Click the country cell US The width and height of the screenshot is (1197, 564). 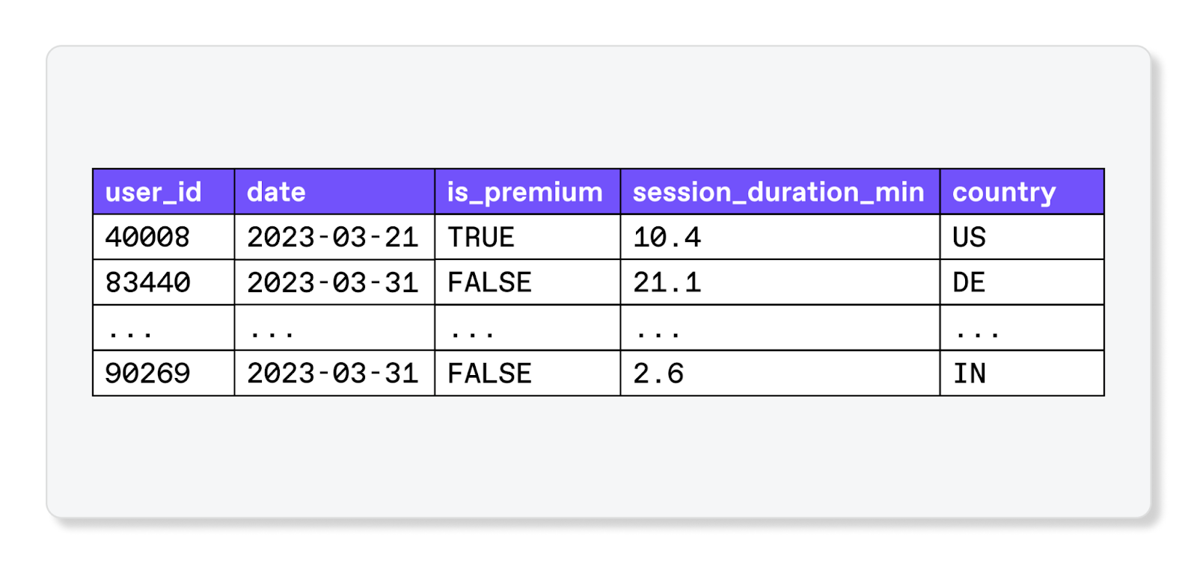pyautogui.click(x=969, y=238)
